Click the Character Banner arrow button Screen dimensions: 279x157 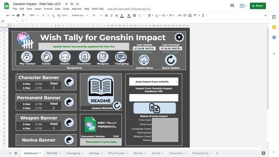tap(69, 82)
